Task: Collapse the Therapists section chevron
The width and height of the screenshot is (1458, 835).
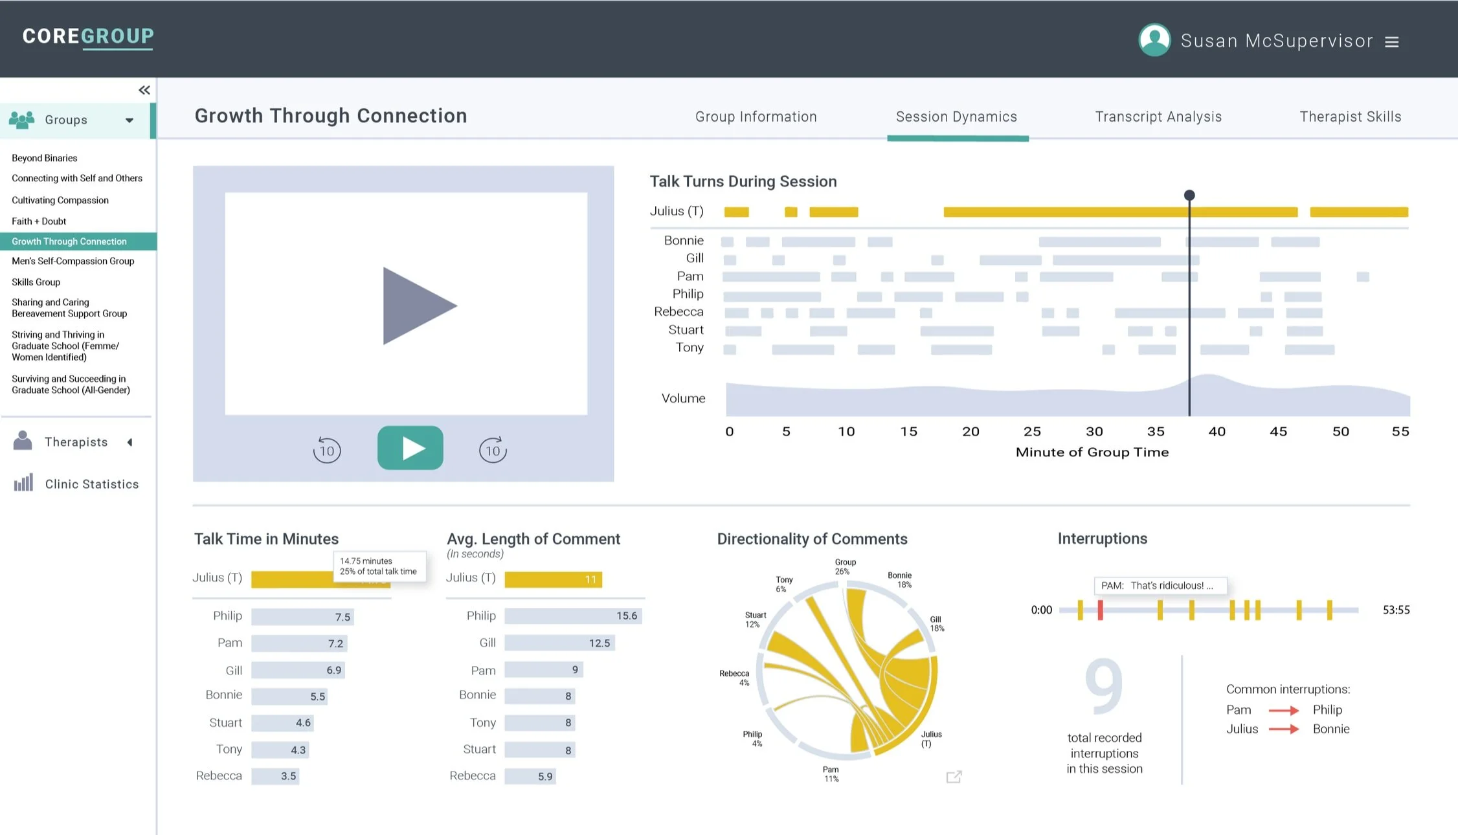Action: 130,441
